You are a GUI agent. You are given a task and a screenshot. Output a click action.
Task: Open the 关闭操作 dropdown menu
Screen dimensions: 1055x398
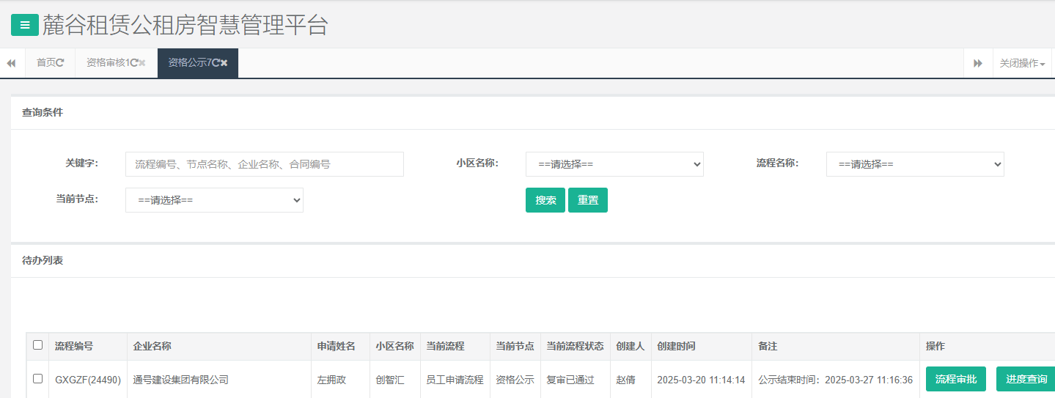pos(1022,63)
